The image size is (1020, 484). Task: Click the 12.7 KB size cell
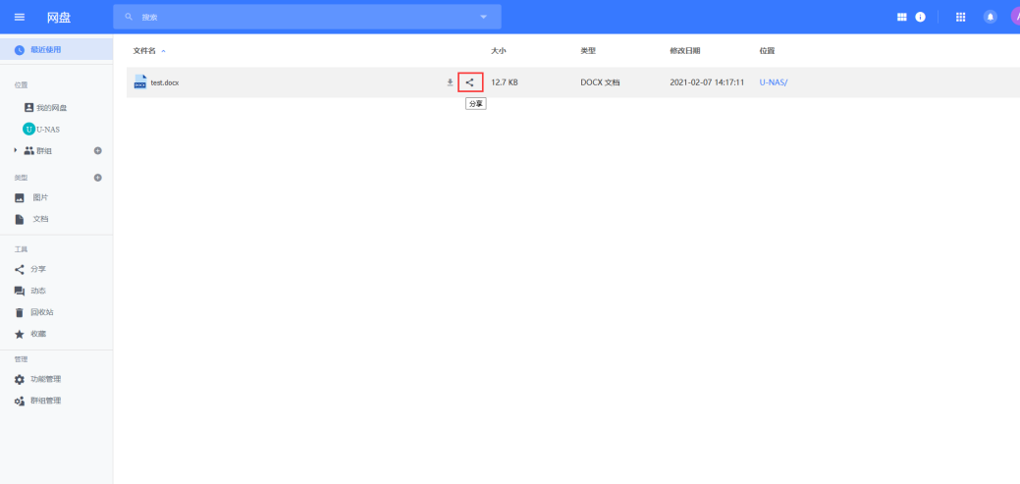click(x=505, y=82)
